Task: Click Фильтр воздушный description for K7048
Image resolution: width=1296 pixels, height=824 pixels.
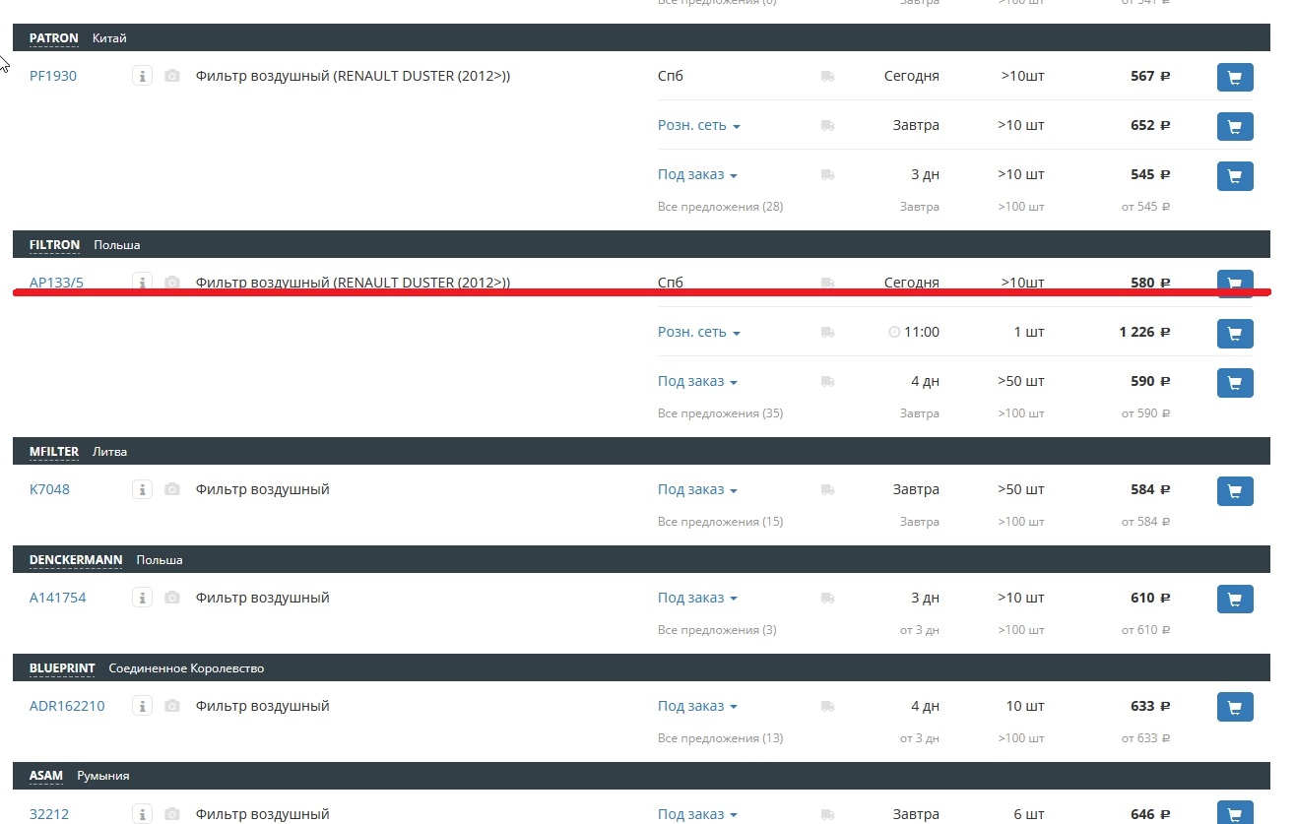Action: tap(262, 489)
